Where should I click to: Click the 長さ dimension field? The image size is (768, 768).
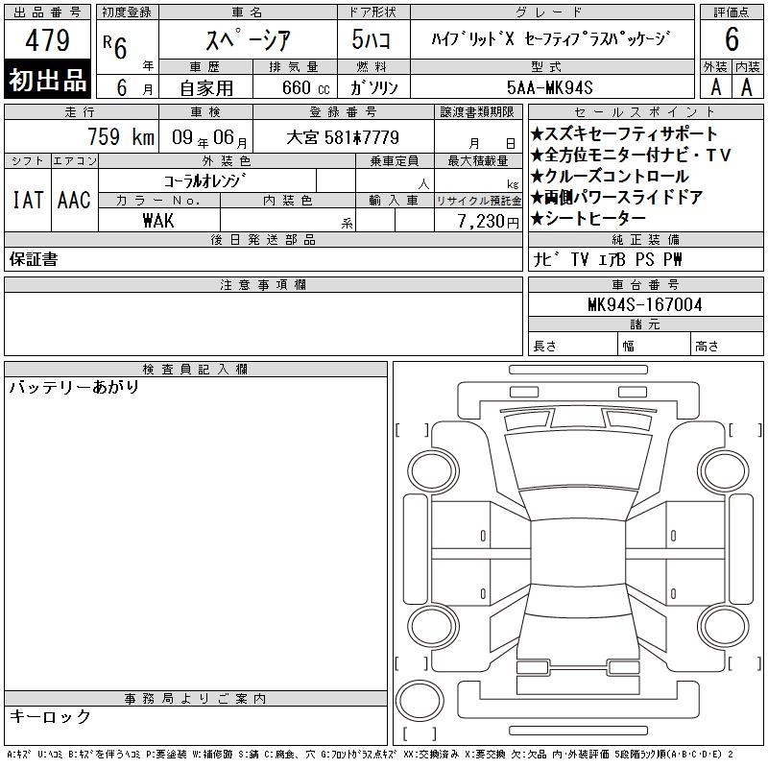(x=572, y=344)
